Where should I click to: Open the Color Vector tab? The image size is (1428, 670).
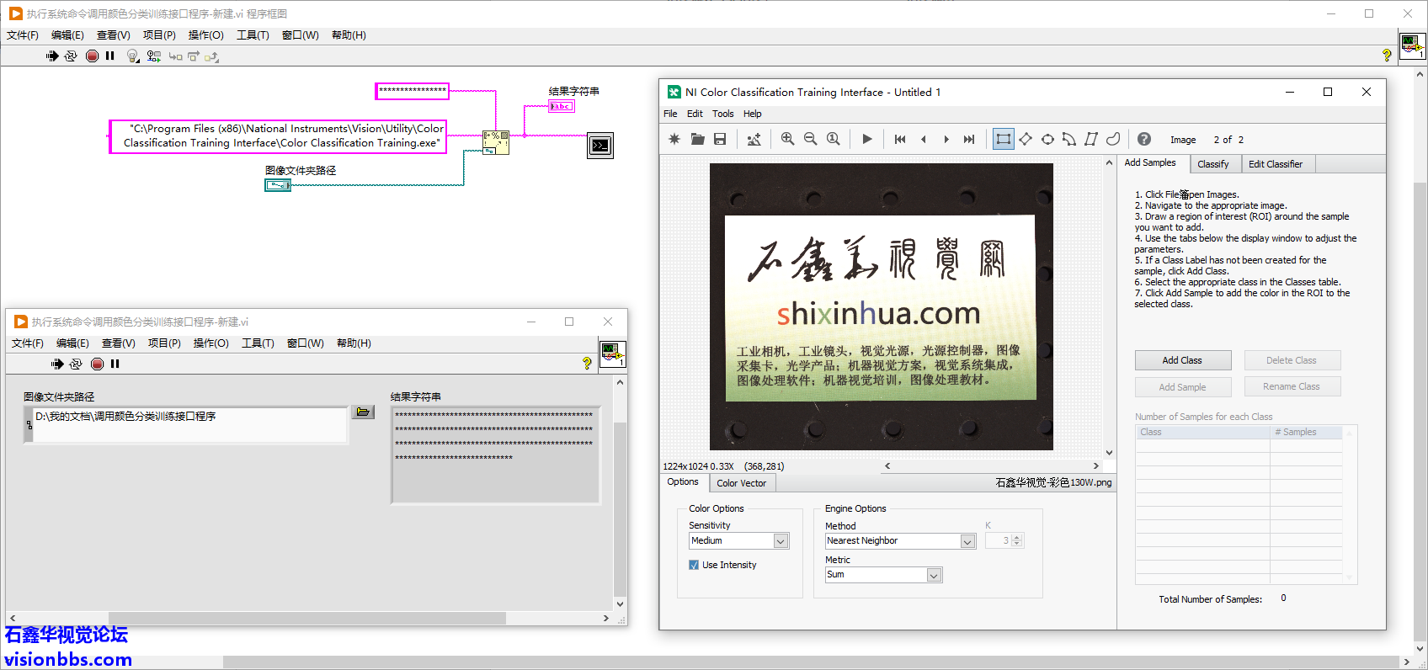click(x=741, y=483)
